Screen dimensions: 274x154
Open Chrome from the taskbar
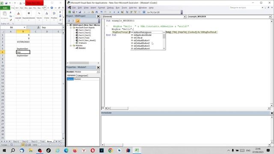point(110,150)
